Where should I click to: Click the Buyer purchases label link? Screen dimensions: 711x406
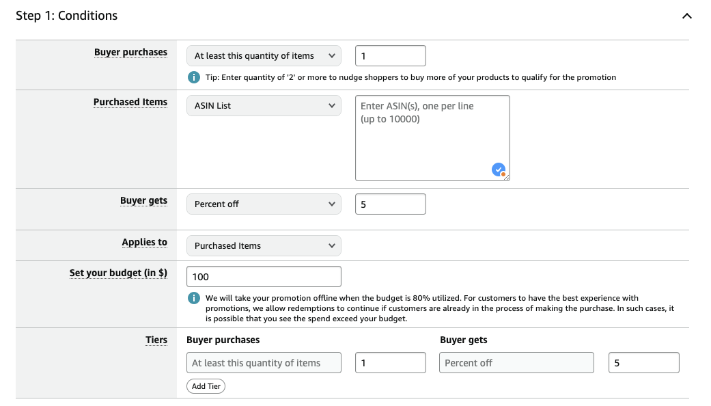(x=130, y=52)
